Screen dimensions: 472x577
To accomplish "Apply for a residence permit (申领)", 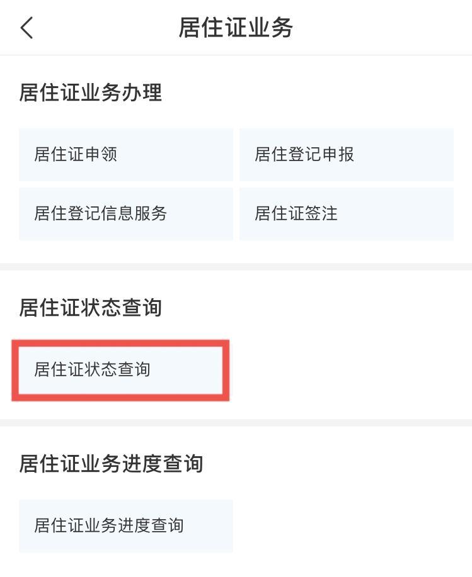I will (125, 155).
